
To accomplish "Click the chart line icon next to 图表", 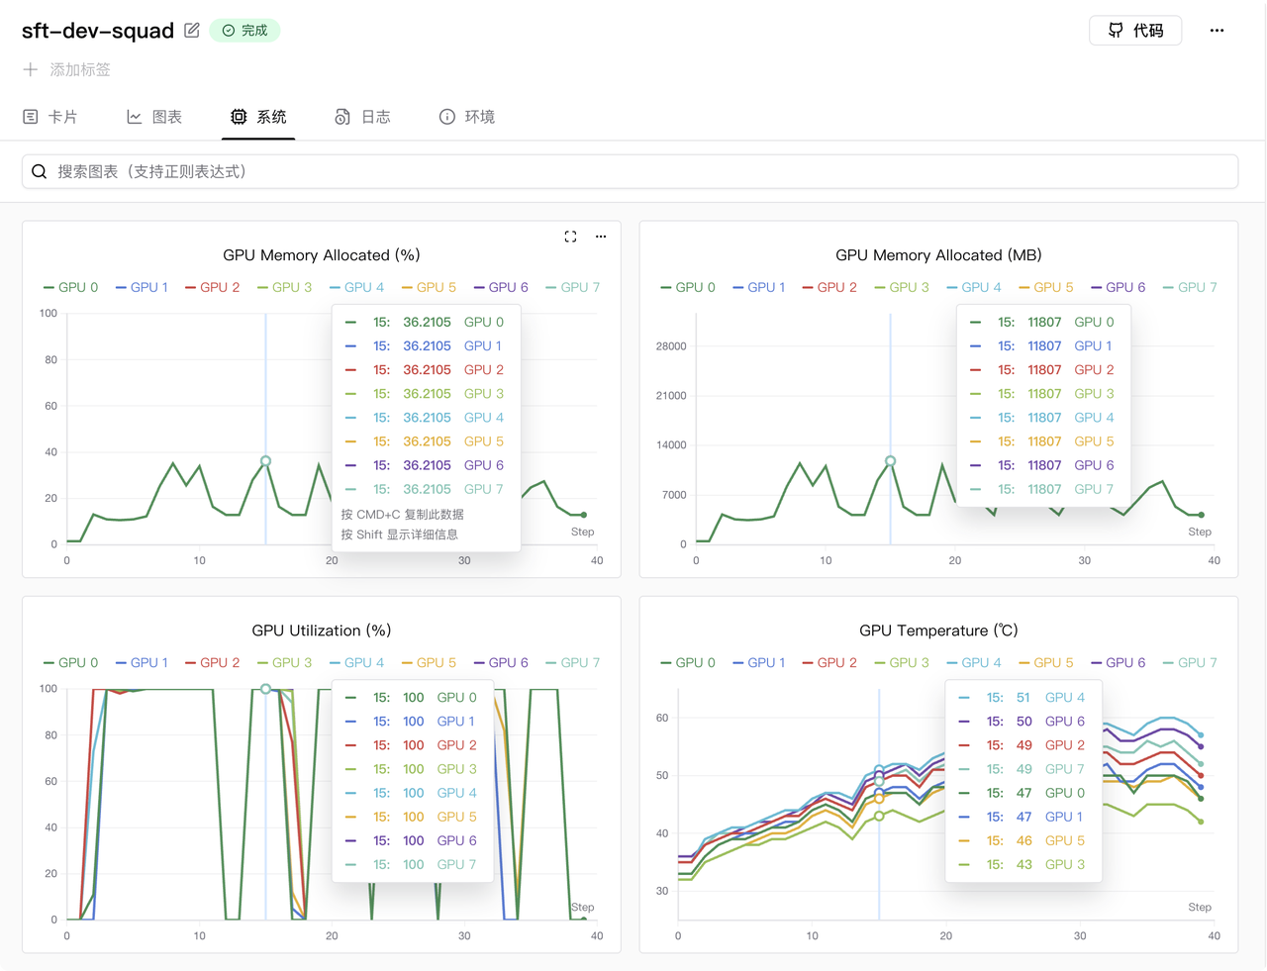I will 135,116.
